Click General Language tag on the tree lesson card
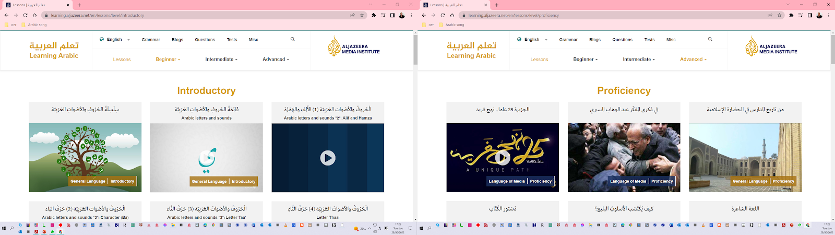835x235 pixels. point(88,181)
